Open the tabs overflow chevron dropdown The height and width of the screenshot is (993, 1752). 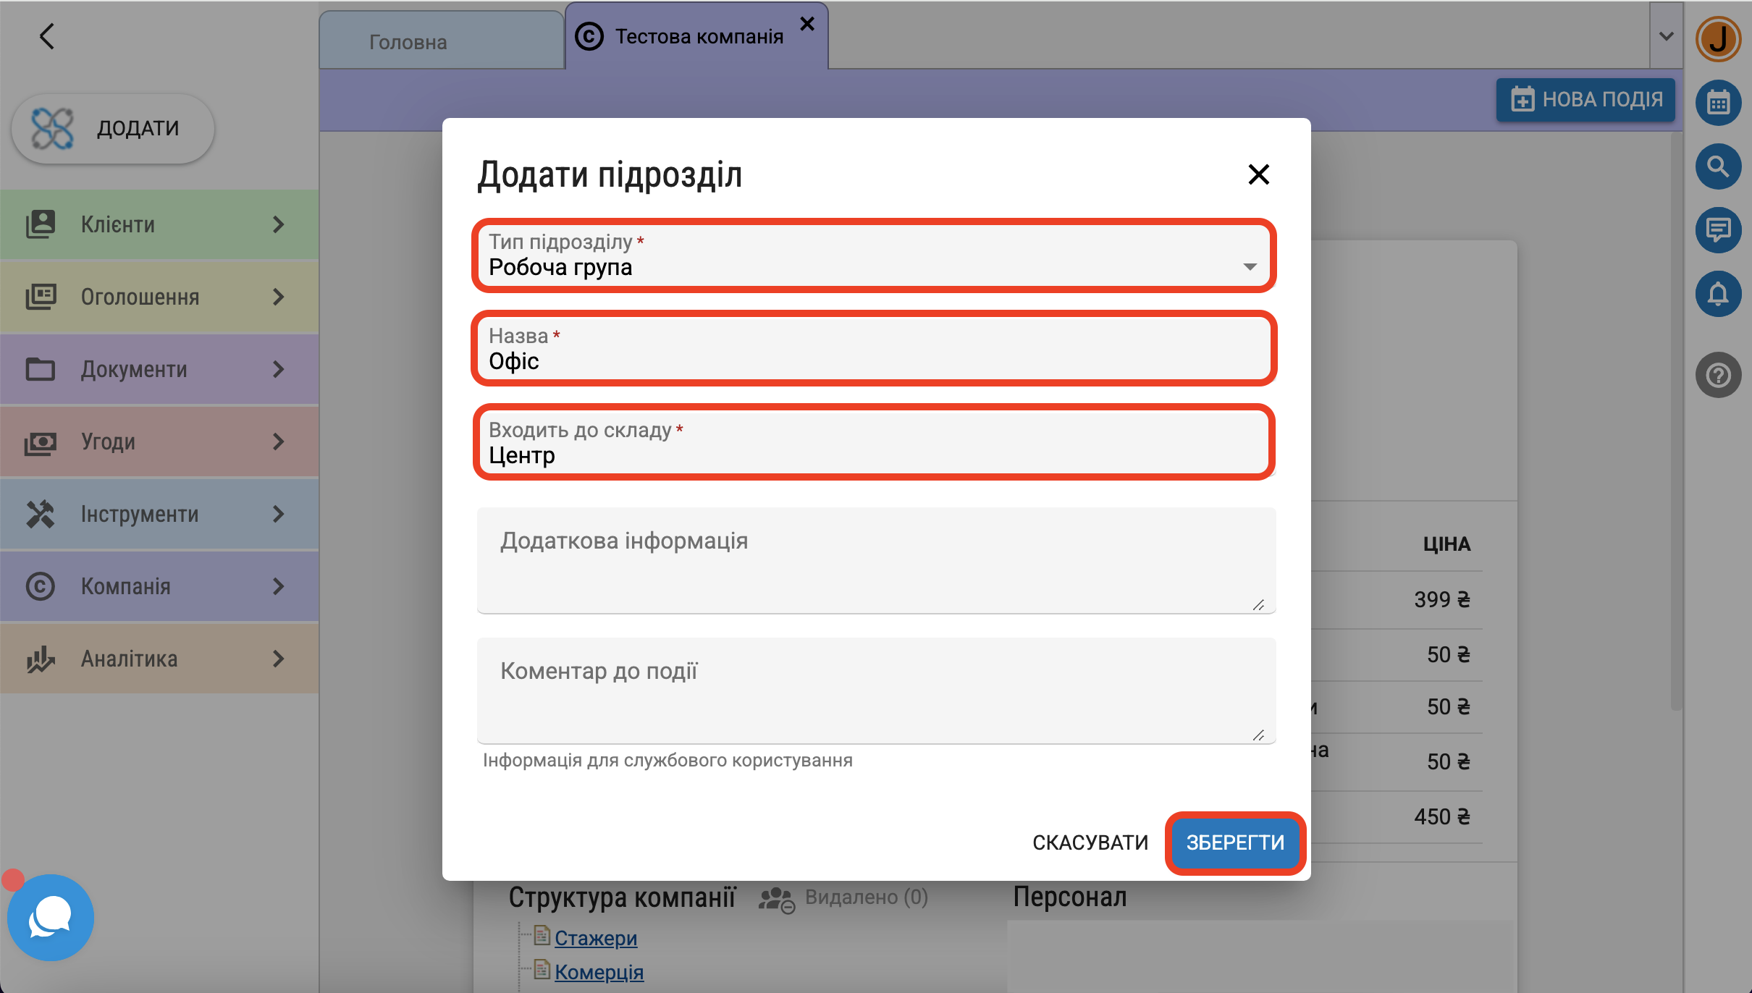coord(1666,36)
